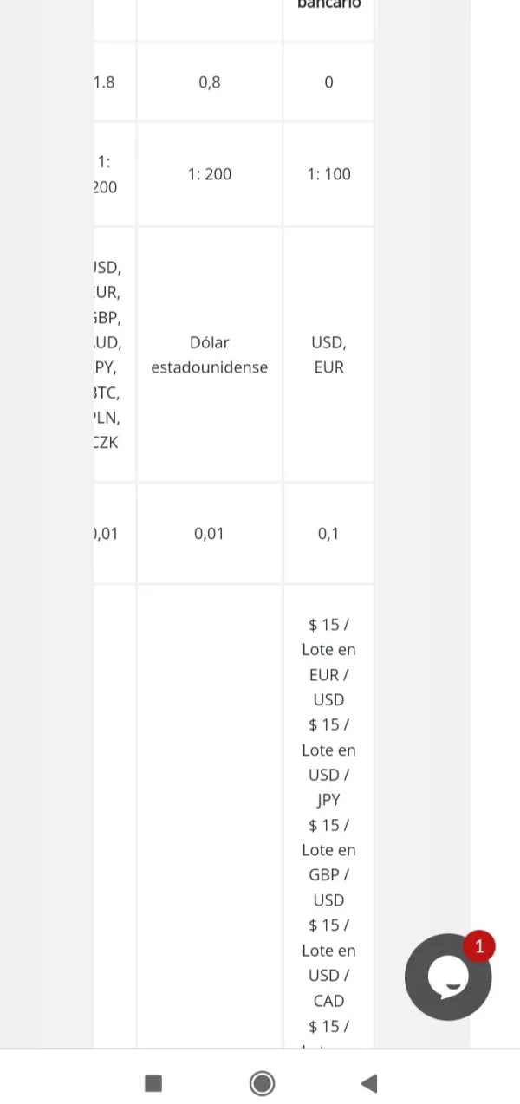The image size is (520, 1104).
Task: Select the "Dólar estadounidense" cell
Action: tap(210, 355)
